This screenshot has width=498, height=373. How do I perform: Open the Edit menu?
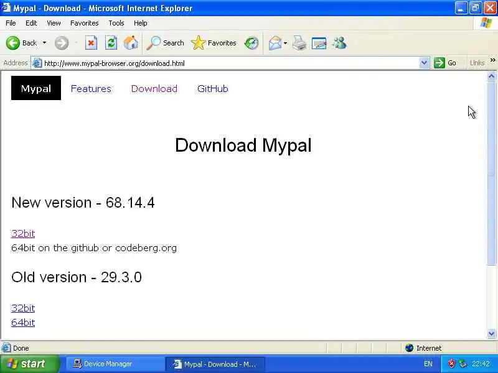click(x=31, y=23)
